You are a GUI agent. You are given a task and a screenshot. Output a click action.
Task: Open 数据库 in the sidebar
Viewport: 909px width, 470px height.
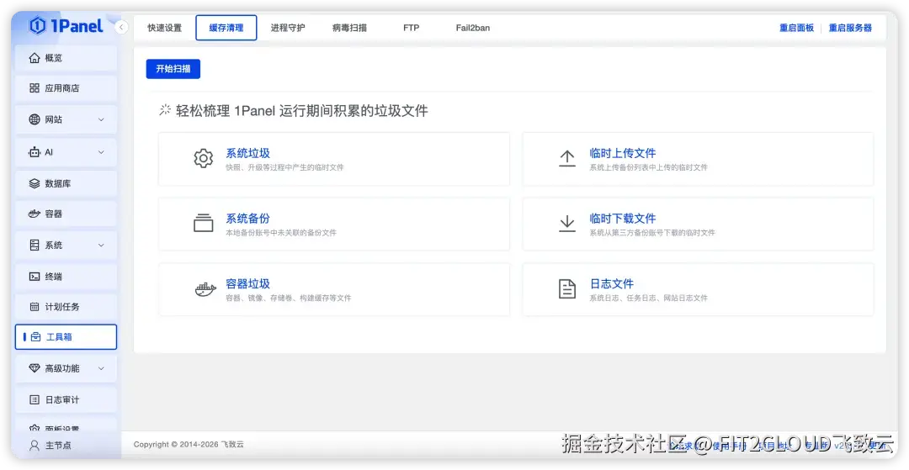66,183
